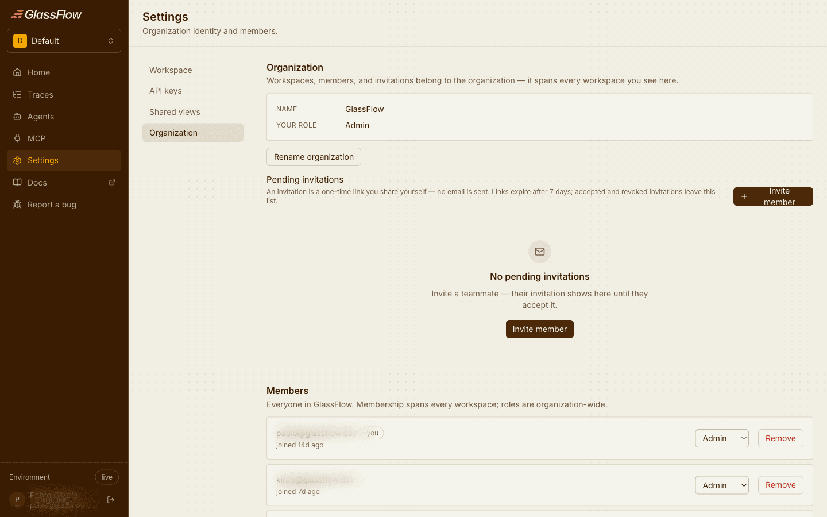The width and height of the screenshot is (827, 517).
Task: Click the live environment badge
Action: point(107,477)
